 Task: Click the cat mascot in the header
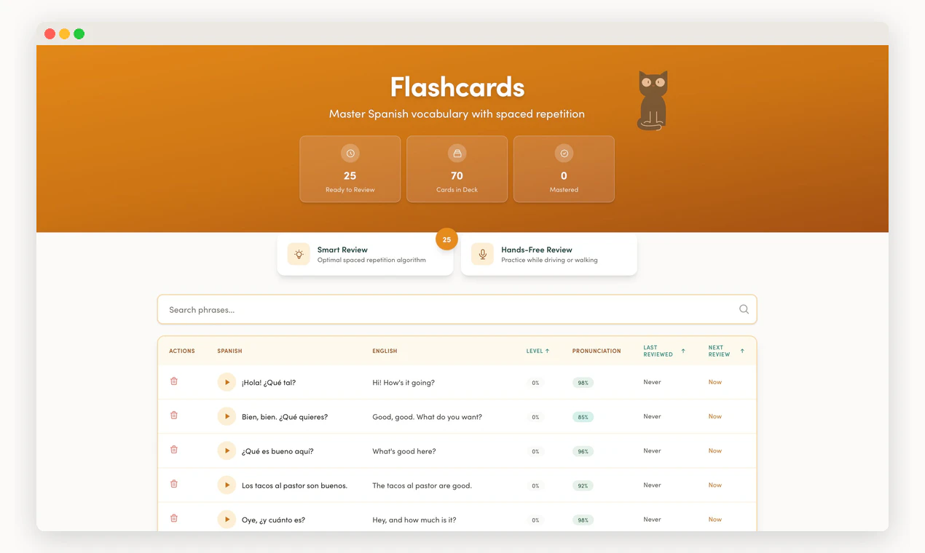point(653,100)
